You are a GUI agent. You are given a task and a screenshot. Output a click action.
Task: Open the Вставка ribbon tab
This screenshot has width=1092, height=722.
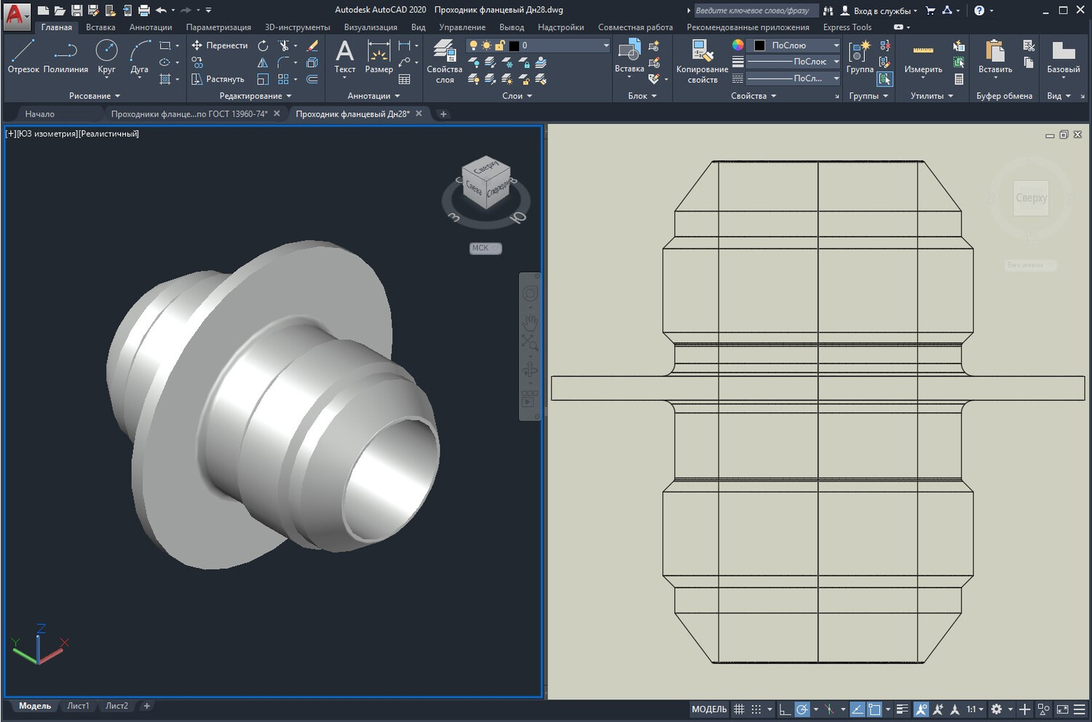(100, 27)
